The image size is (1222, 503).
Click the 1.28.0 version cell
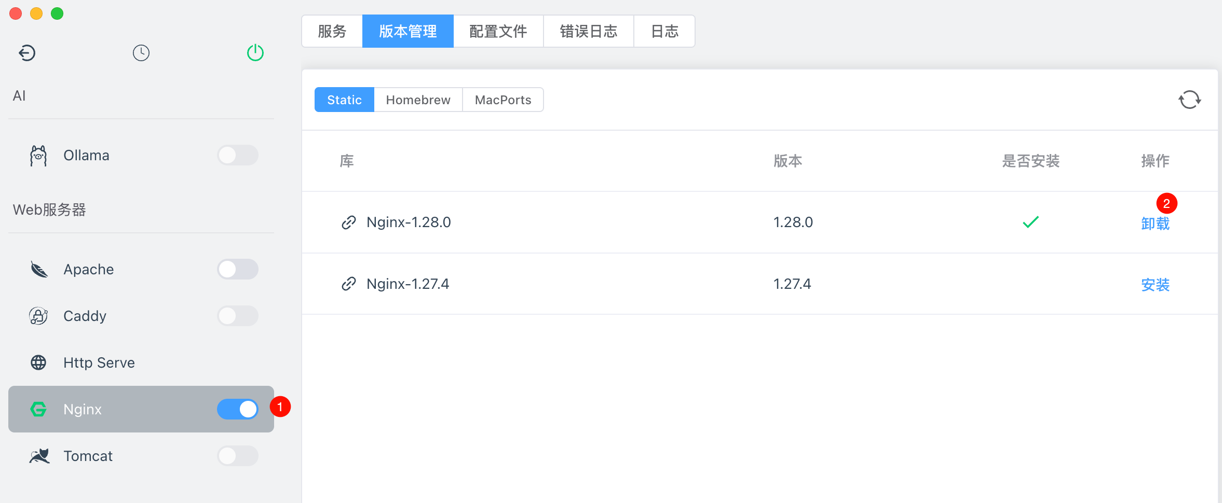tap(793, 222)
